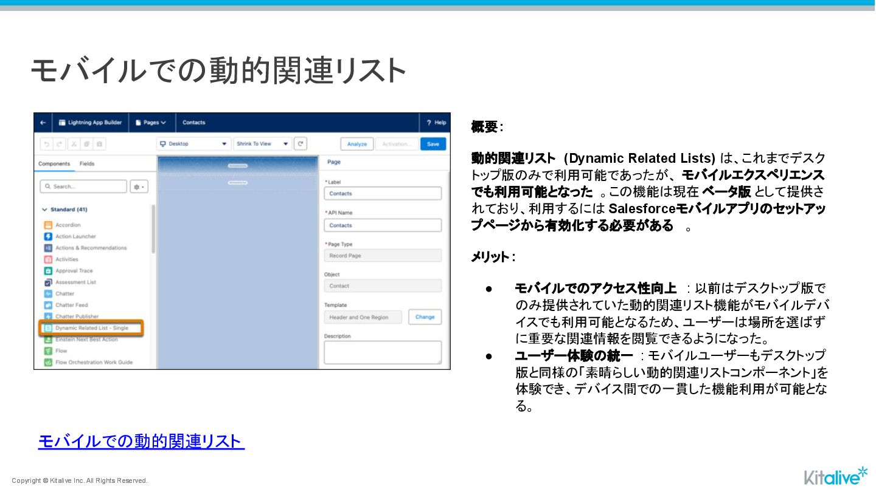Click the Page properties panel heading
Image resolution: width=876 pixels, height=492 pixels.
(333, 162)
